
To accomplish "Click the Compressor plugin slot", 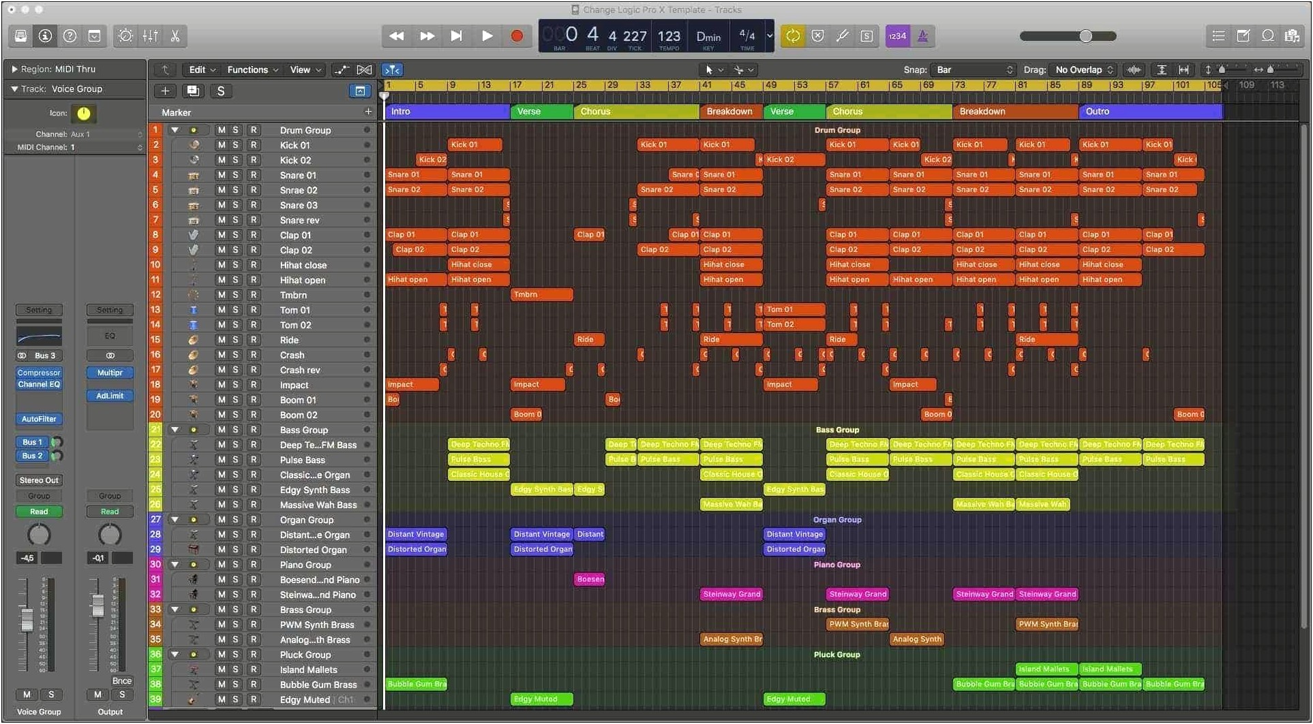I will point(39,373).
